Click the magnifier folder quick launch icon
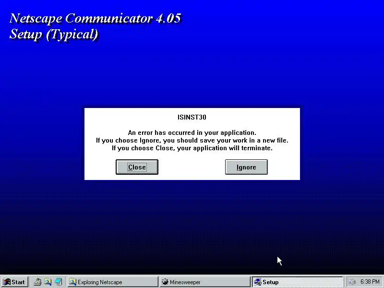 point(48,282)
